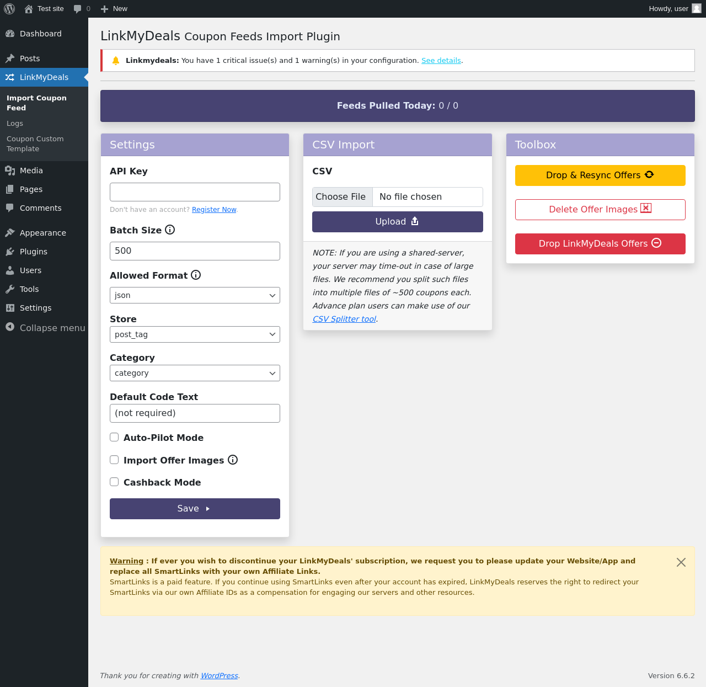Screen dimensions: 706x687
Task: Show Import Offer Images info icon
Action: (x=233, y=460)
